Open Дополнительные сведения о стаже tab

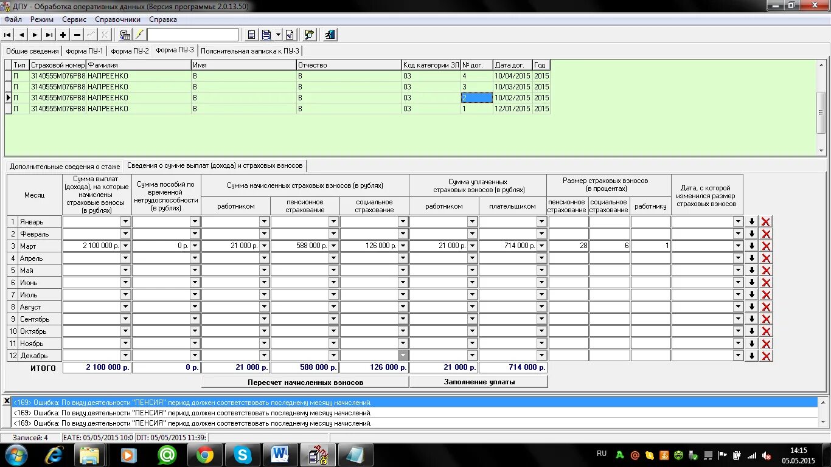click(64, 166)
